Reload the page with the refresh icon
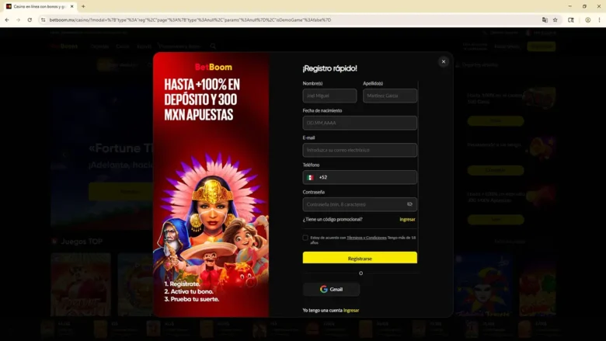Viewport: 606px width, 341px height. point(30,19)
